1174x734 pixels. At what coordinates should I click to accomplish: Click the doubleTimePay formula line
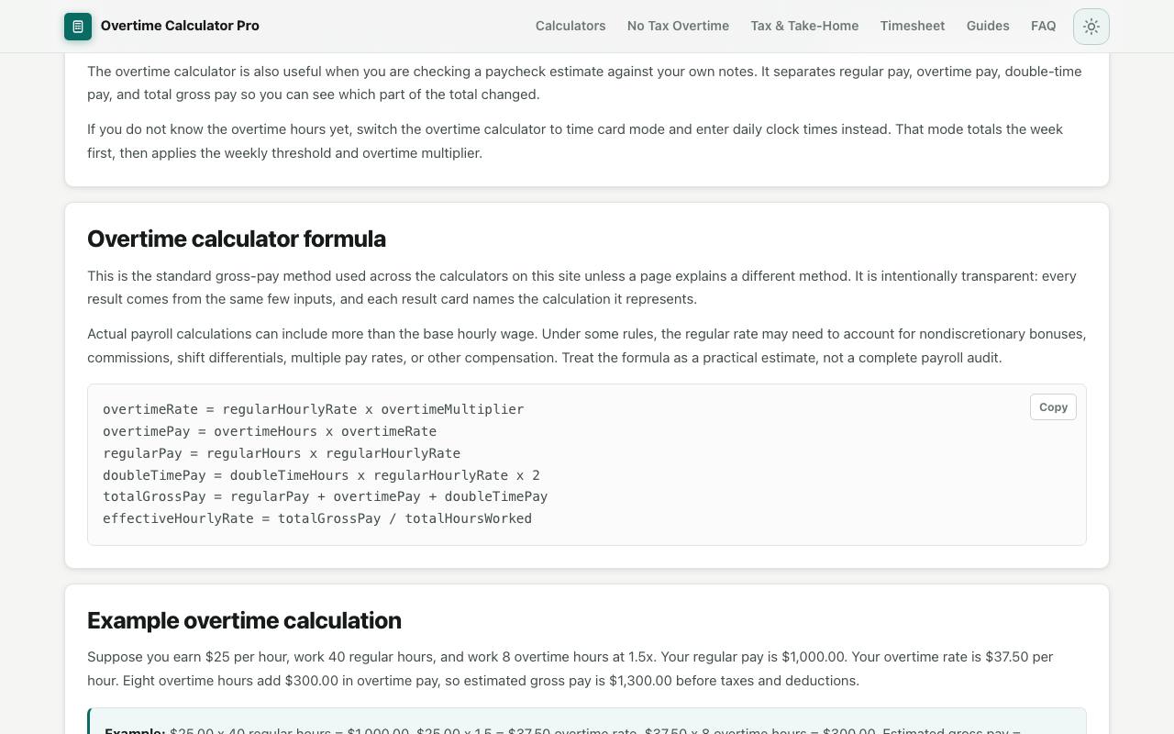click(321, 475)
